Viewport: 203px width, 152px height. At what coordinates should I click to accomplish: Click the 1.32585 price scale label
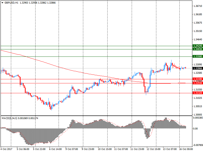click(198, 73)
